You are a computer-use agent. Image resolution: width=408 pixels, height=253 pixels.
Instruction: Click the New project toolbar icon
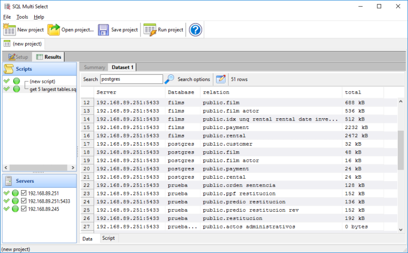(10, 30)
